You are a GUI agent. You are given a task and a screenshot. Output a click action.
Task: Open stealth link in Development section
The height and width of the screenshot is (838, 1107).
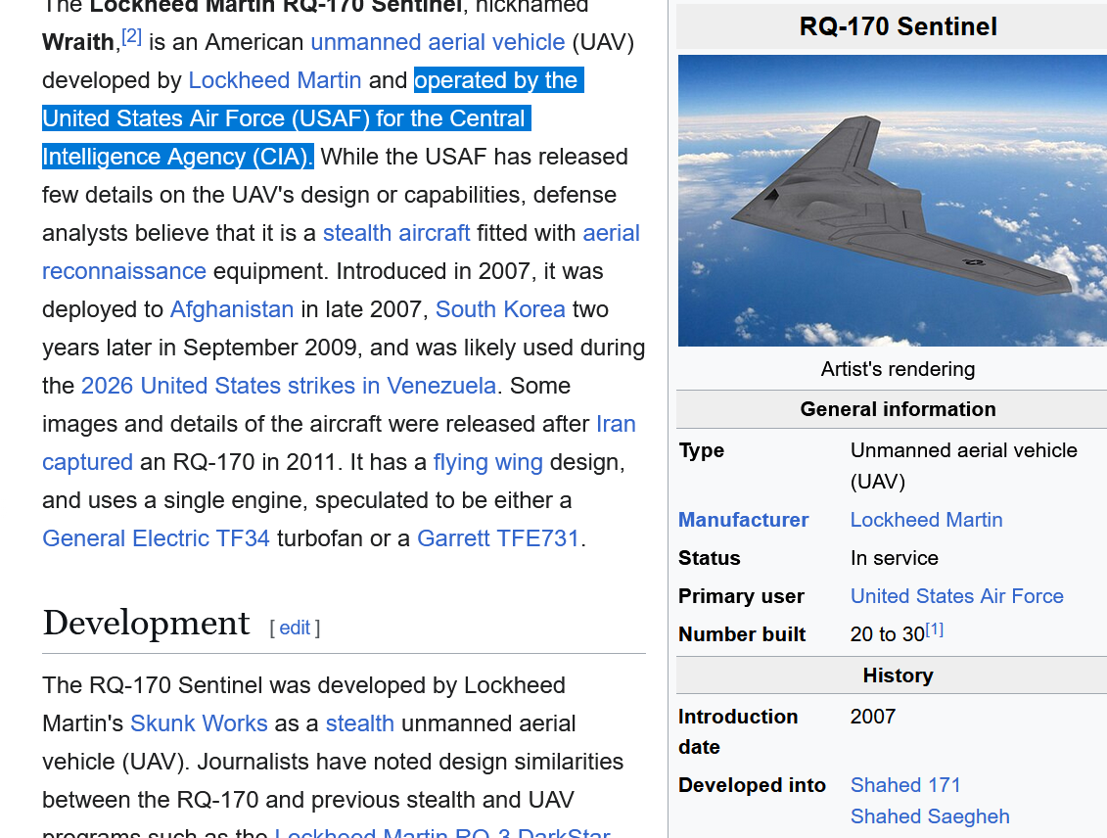pyautogui.click(x=360, y=723)
